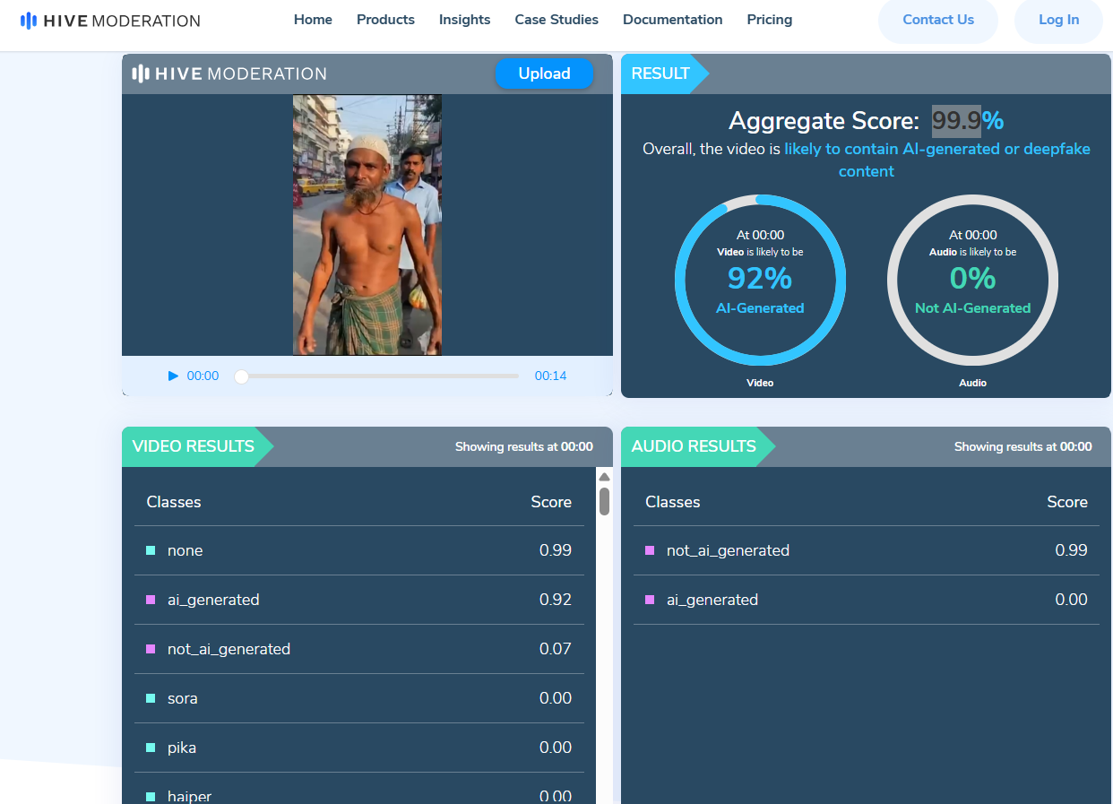Click the video progress slider handle
The image size is (1113, 804).
(241, 376)
